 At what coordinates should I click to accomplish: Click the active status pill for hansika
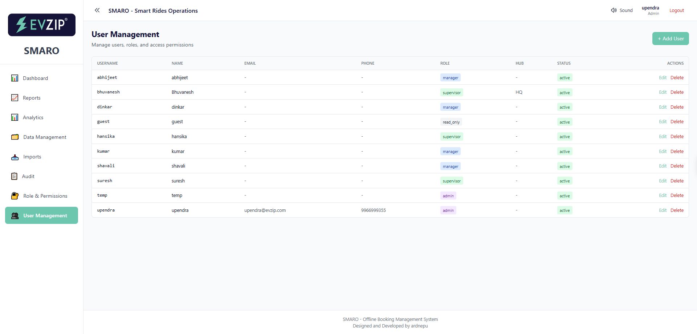point(564,136)
